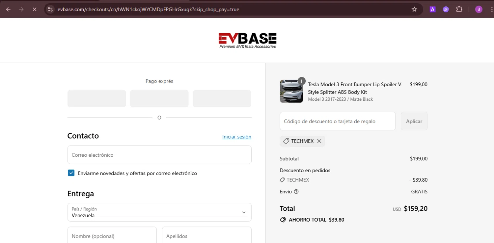The height and width of the screenshot is (243, 494).
Task: Open the purple 'A' extension icon
Action: [x=433, y=9]
